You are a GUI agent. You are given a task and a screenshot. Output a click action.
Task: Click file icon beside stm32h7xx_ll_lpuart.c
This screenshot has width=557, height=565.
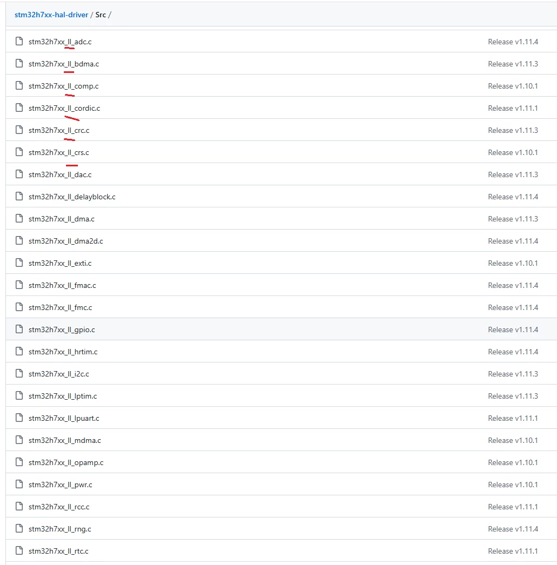[x=19, y=418]
